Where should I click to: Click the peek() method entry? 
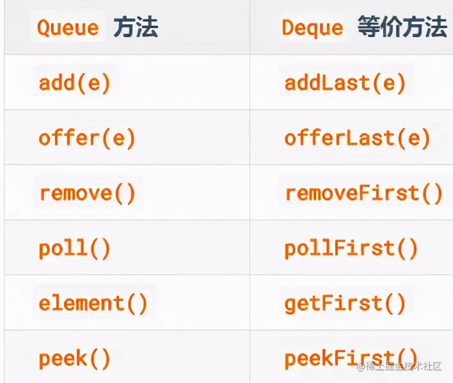coord(74,359)
